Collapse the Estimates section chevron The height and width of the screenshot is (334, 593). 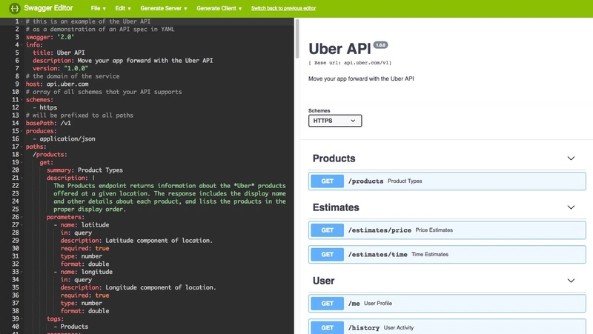click(571, 207)
